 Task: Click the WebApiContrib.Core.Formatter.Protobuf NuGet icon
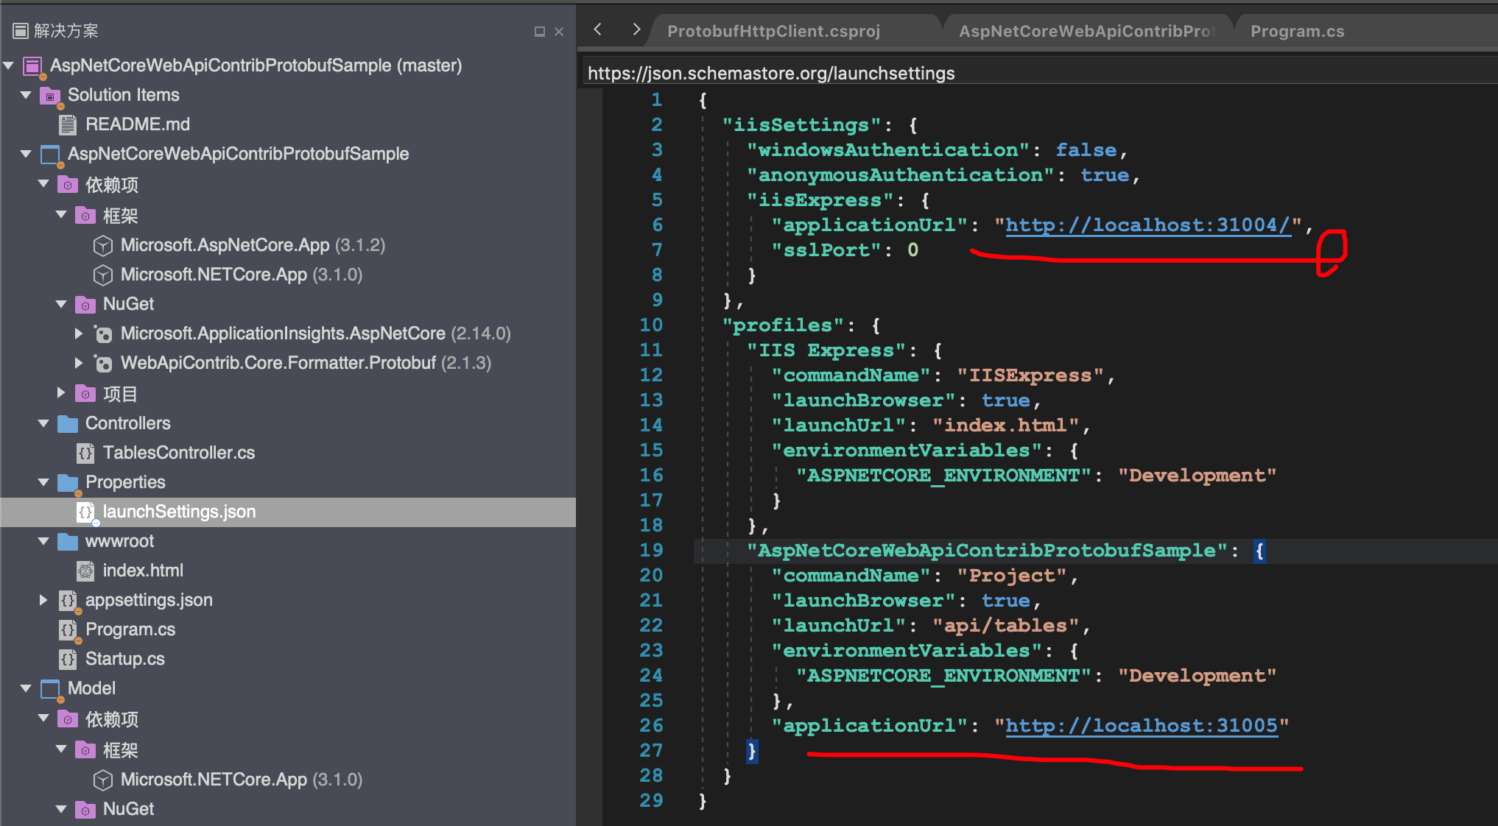(x=103, y=363)
